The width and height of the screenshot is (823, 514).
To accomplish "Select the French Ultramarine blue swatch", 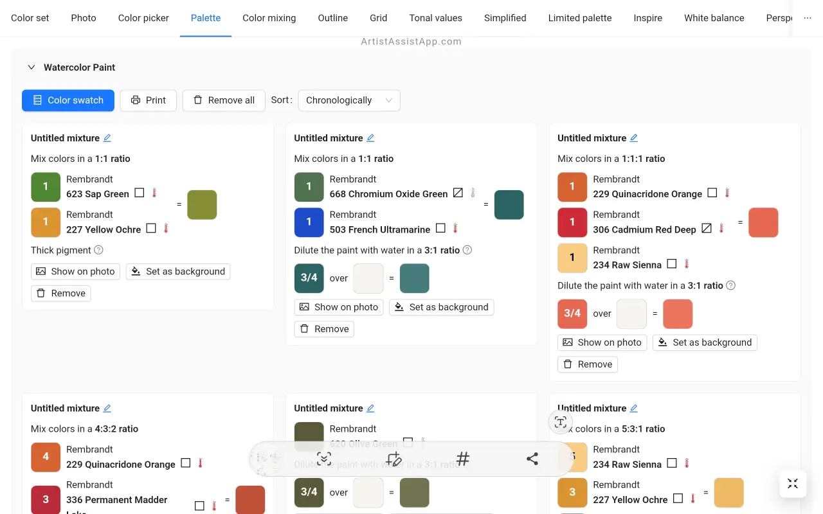I will [x=309, y=222].
